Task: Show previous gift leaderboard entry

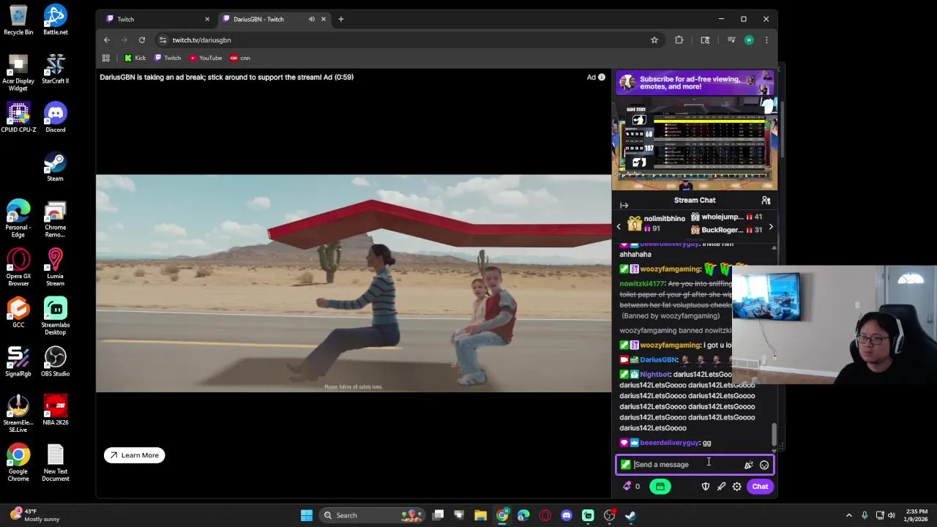Action: pos(619,227)
